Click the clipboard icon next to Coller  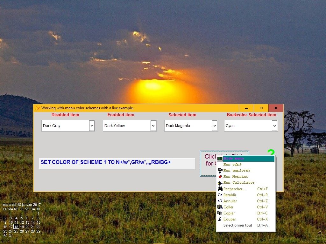220,207
